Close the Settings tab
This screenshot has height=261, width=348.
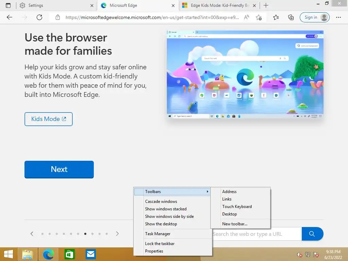(x=92, y=5)
